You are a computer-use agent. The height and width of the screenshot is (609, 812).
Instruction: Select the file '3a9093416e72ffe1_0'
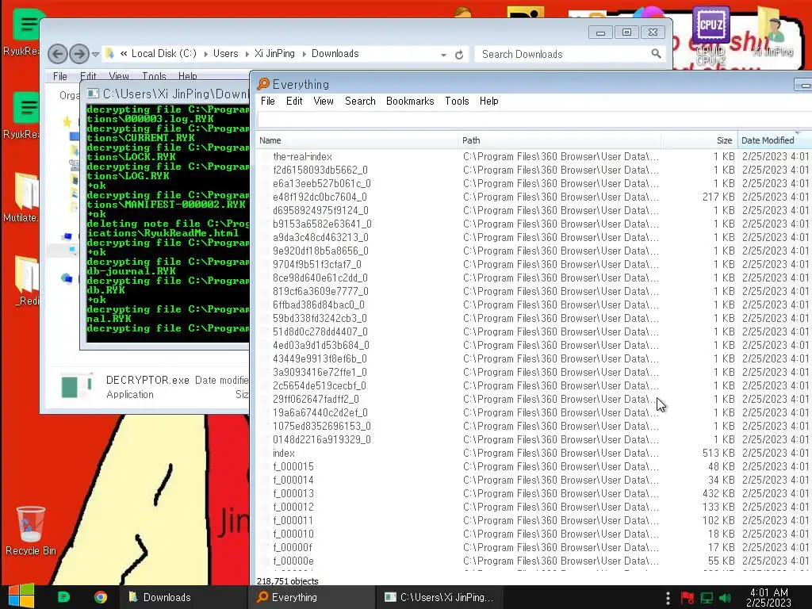coord(320,372)
